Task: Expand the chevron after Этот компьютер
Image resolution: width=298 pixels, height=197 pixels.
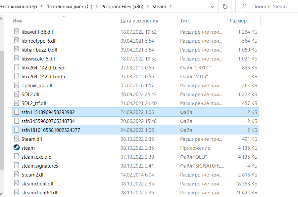Action: pos(41,7)
